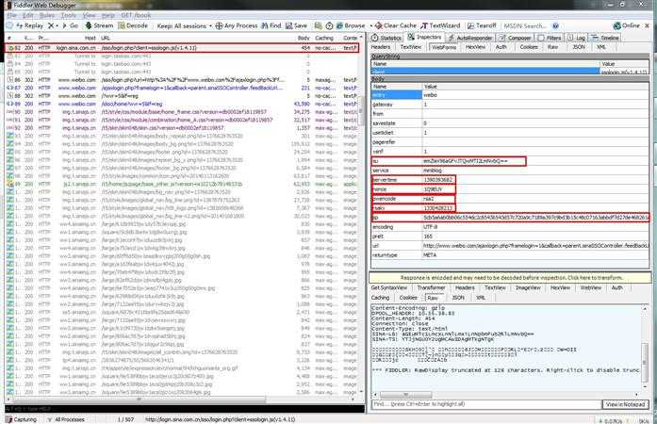Open the request WebForms inspector tab

coord(443,47)
